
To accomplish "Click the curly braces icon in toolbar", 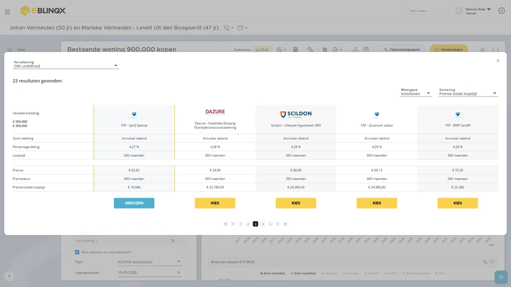I will 496,50.
